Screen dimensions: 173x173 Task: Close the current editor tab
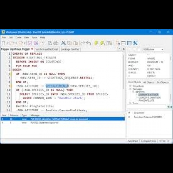pyautogui.click(x=124, y=49)
